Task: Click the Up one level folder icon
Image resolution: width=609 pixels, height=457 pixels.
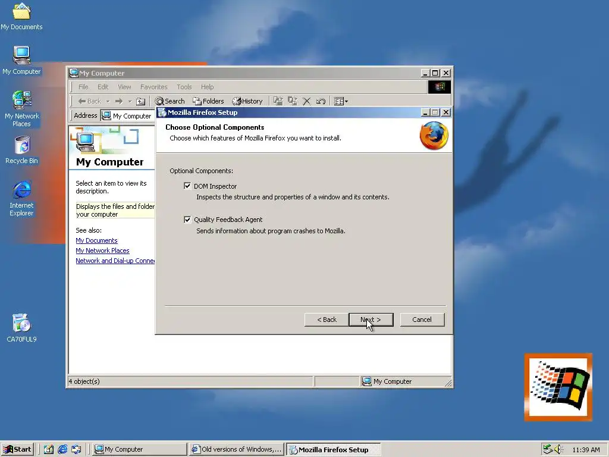Action: coord(140,101)
